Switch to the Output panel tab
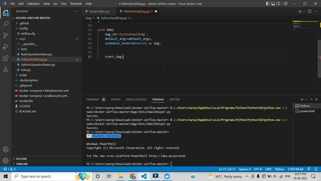Screen dimensions: 321x181 pyautogui.click(x=115, y=100)
